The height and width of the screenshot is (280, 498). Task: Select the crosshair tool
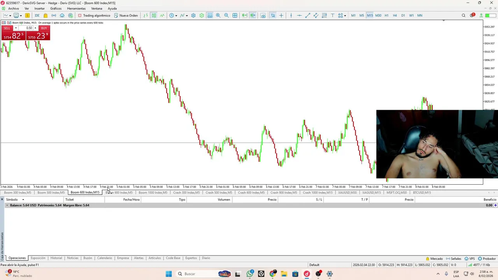pos(281,16)
